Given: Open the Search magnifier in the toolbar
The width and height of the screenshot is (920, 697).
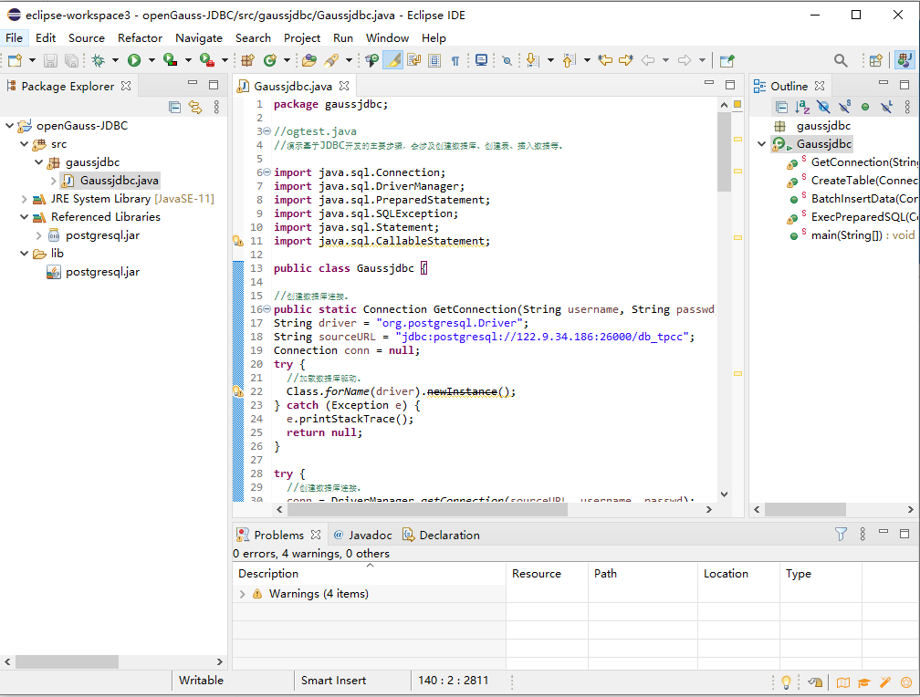Looking at the screenshot, I should pos(841,60).
